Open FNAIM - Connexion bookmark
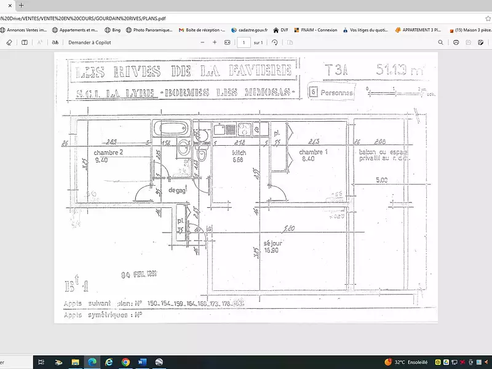492x369 pixels. pyautogui.click(x=315, y=30)
